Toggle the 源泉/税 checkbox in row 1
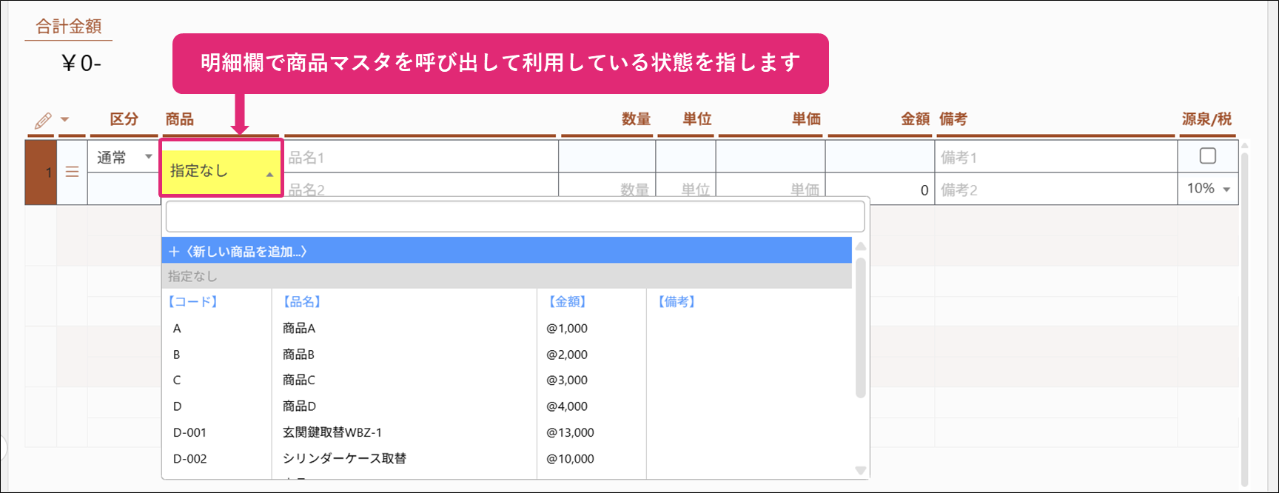Image resolution: width=1279 pixels, height=493 pixels. [x=1207, y=155]
